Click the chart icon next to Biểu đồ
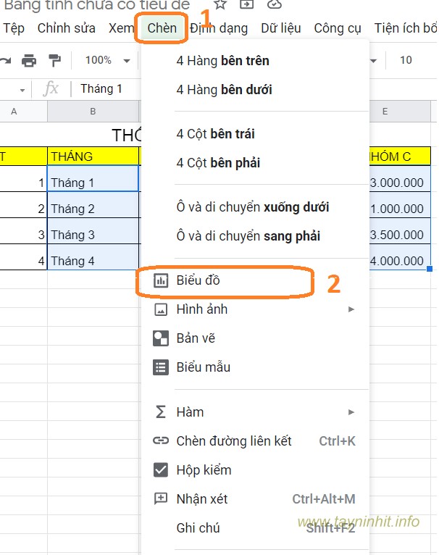439x555 pixels. coord(161,280)
